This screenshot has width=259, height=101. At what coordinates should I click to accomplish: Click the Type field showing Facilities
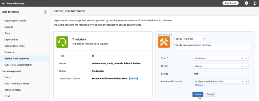(221, 59)
